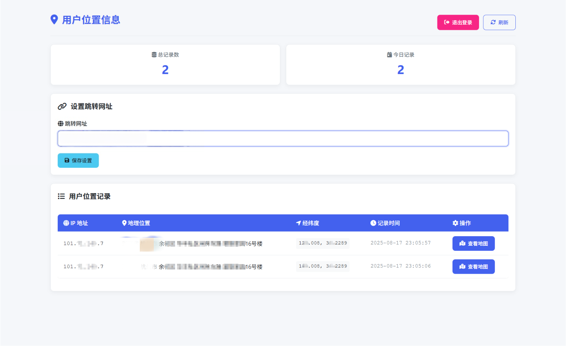Click the 退出登录 logout button
This screenshot has width=568, height=348.
click(x=458, y=22)
